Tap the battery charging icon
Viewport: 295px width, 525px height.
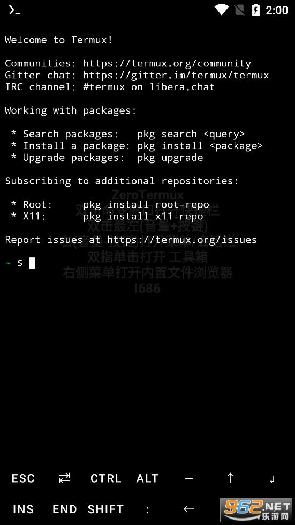[x=255, y=10]
